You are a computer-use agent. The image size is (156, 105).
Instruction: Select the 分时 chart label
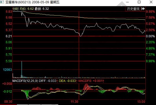coord(16,9)
